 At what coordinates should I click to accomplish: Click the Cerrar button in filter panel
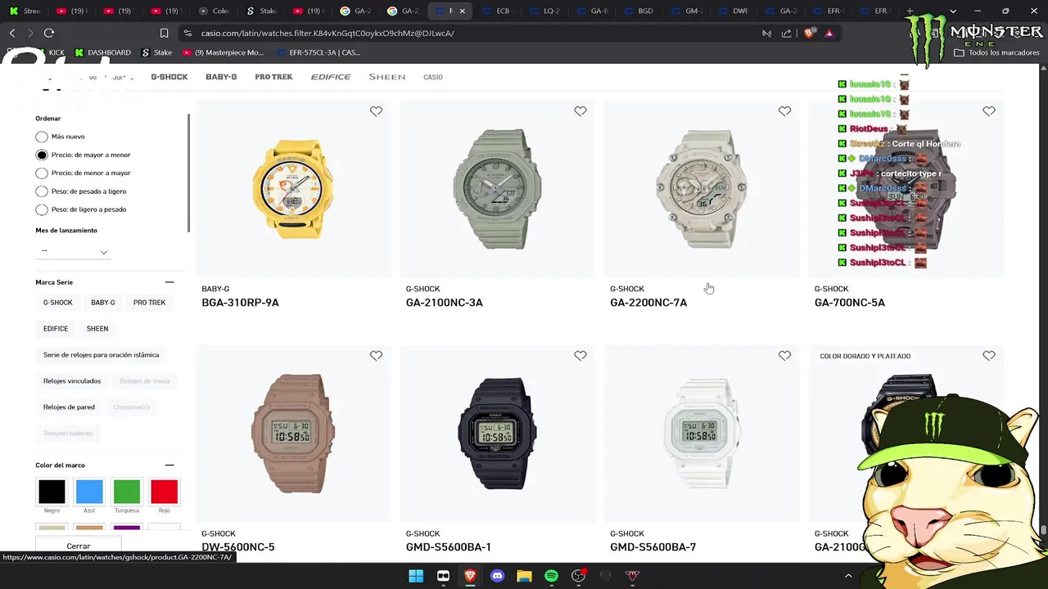click(79, 546)
